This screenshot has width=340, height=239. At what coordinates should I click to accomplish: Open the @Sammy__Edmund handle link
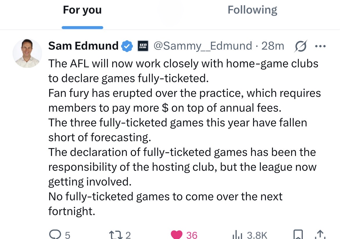click(x=203, y=46)
